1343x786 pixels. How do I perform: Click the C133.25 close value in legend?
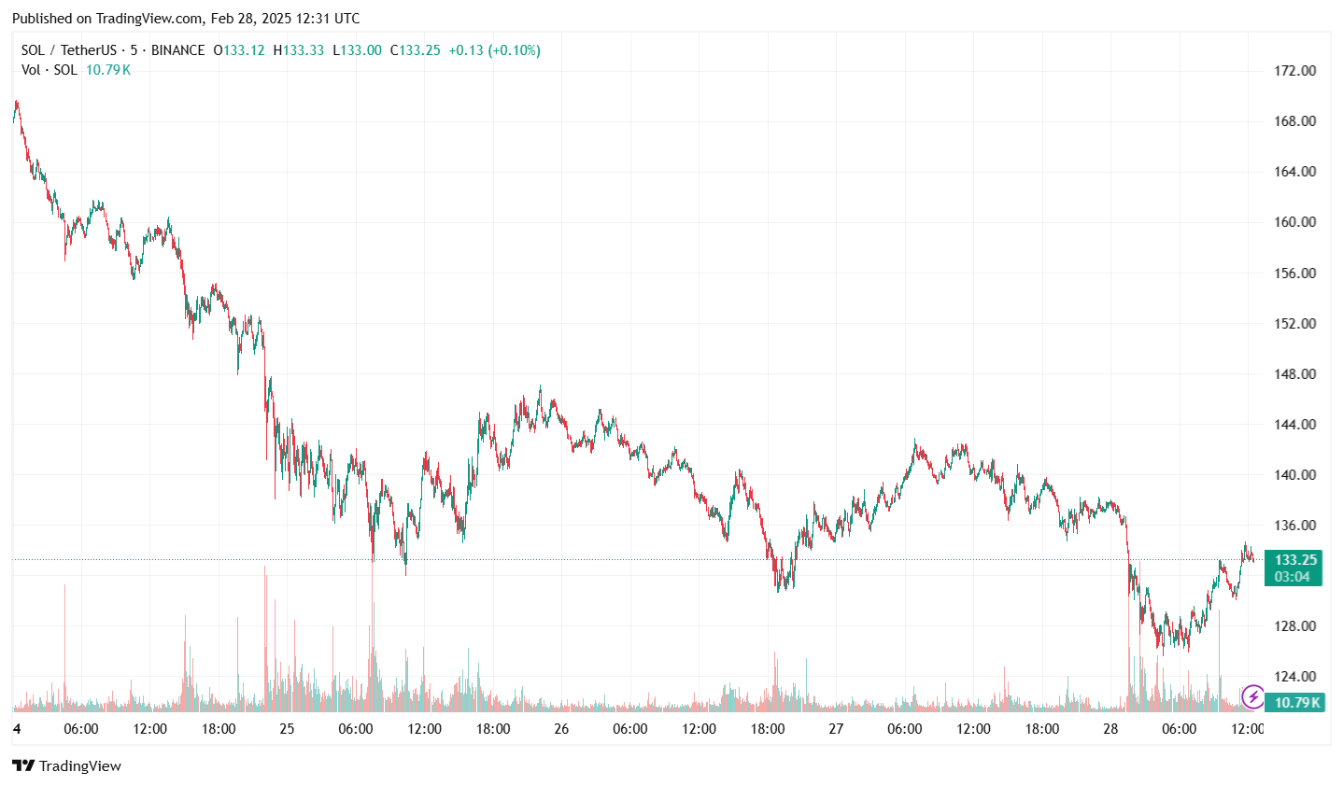415,50
